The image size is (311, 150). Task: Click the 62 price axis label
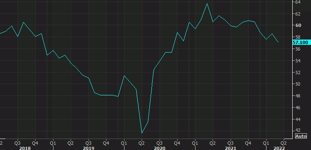point(298,14)
